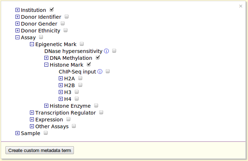Collapse the Histone Mark node

[x=46, y=65]
